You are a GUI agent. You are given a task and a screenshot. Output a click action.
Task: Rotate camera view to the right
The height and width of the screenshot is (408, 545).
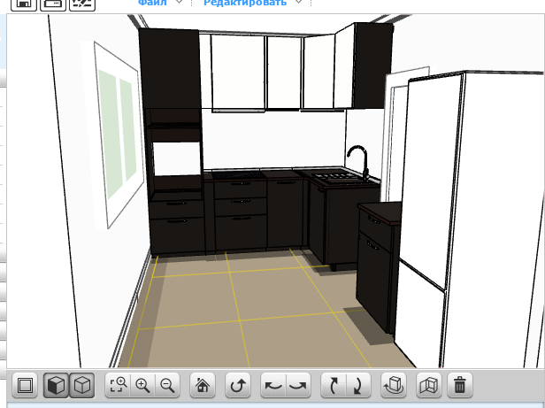point(299,386)
